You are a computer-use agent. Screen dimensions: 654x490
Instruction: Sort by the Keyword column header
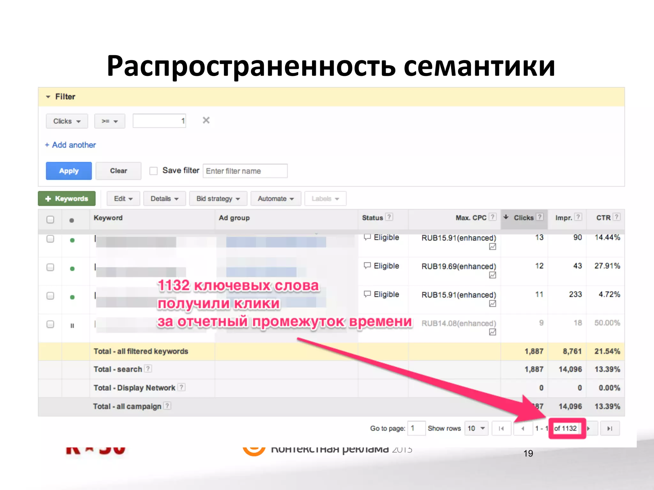coord(108,218)
